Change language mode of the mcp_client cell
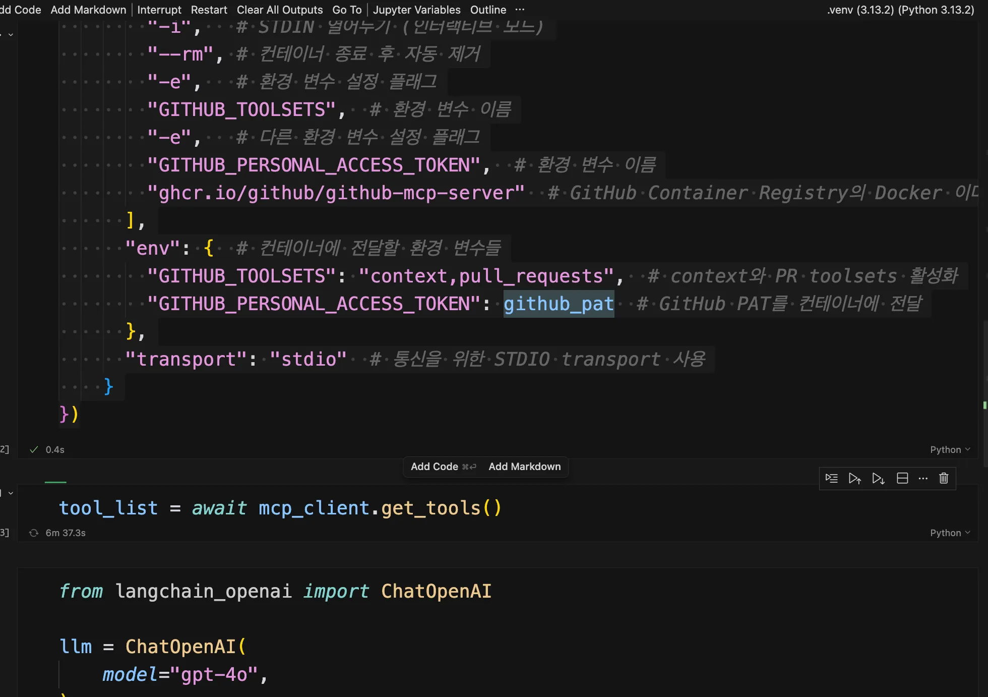The width and height of the screenshot is (988, 697). tap(950, 449)
